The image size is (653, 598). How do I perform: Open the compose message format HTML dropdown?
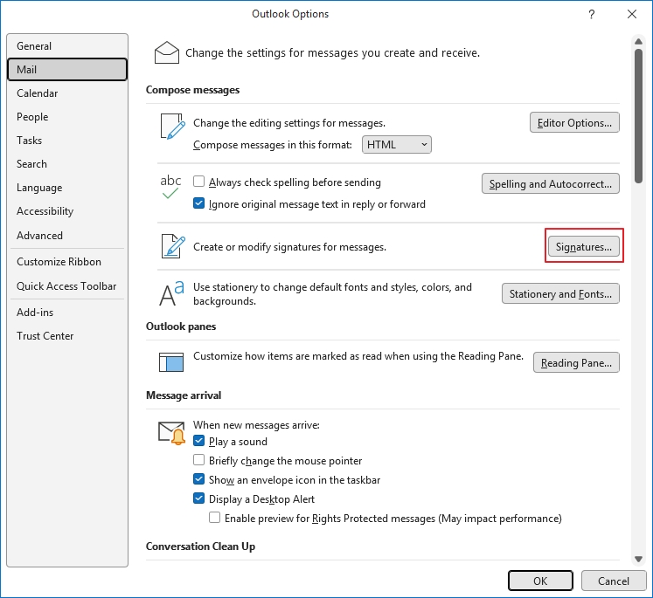tap(397, 144)
